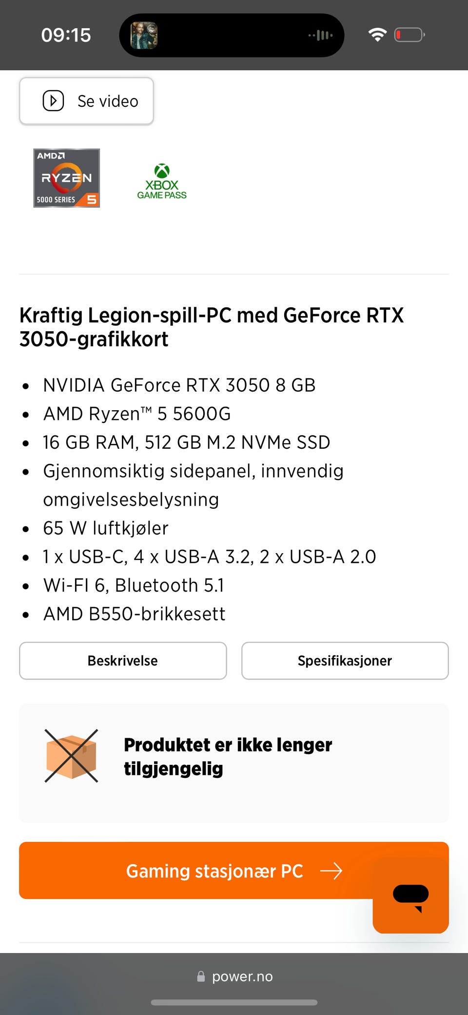Screen dimensions: 468x1015
Task: Tap the audio waveform indicator
Action: (x=321, y=35)
